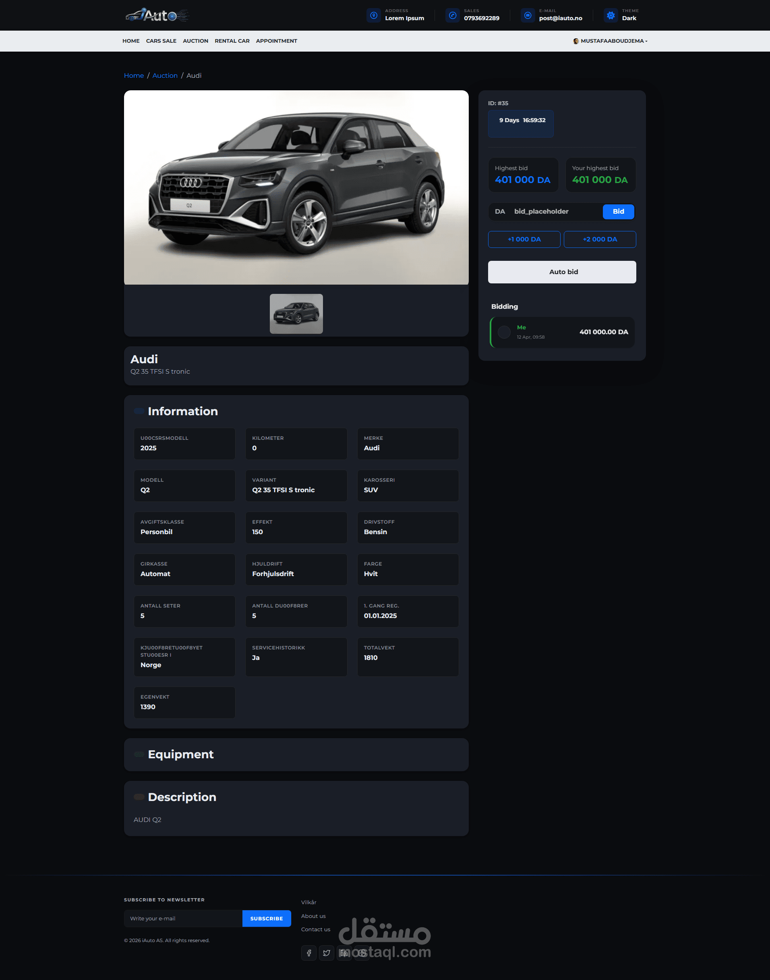
Task: Open the MUSTAFAABOUDJEMA user dropdown
Action: coord(610,41)
